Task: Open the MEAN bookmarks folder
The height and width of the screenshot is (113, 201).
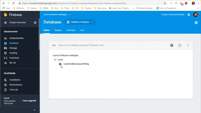Action: [x=44, y=8]
